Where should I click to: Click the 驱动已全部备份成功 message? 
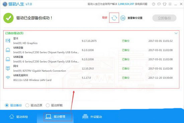click(x=34, y=18)
